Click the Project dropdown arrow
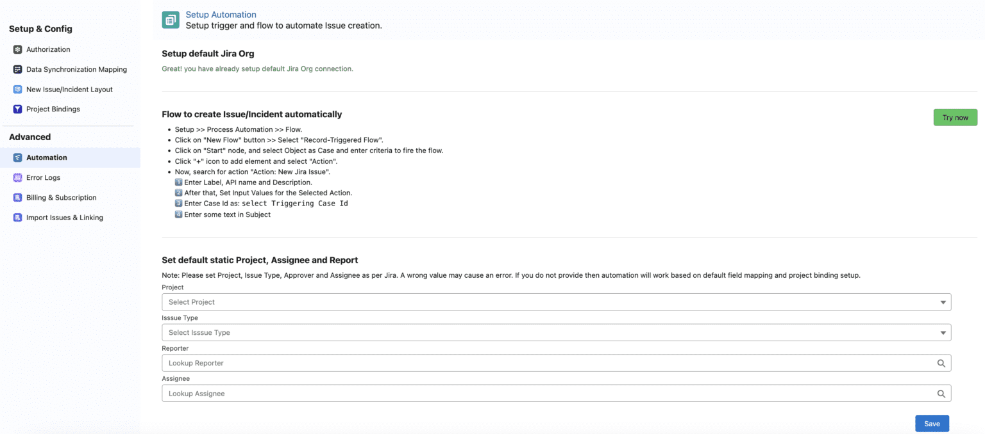The image size is (985, 434). tap(943, 302)
